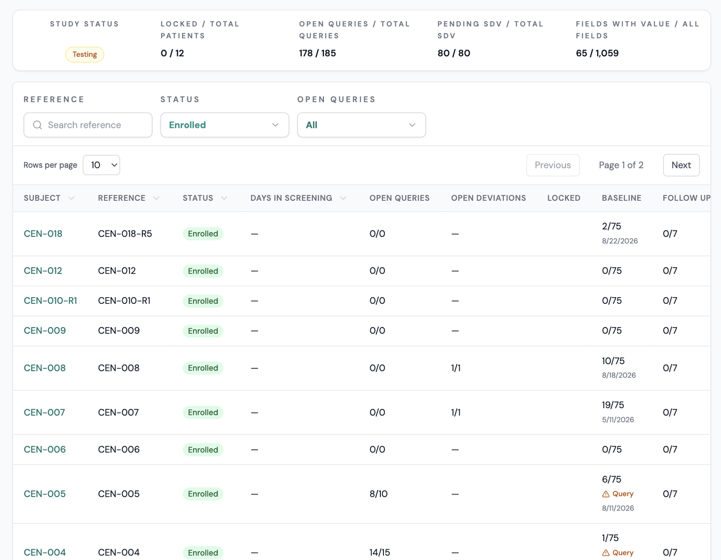Click baseline 19/75 for CEN-007

coord(613,405)
